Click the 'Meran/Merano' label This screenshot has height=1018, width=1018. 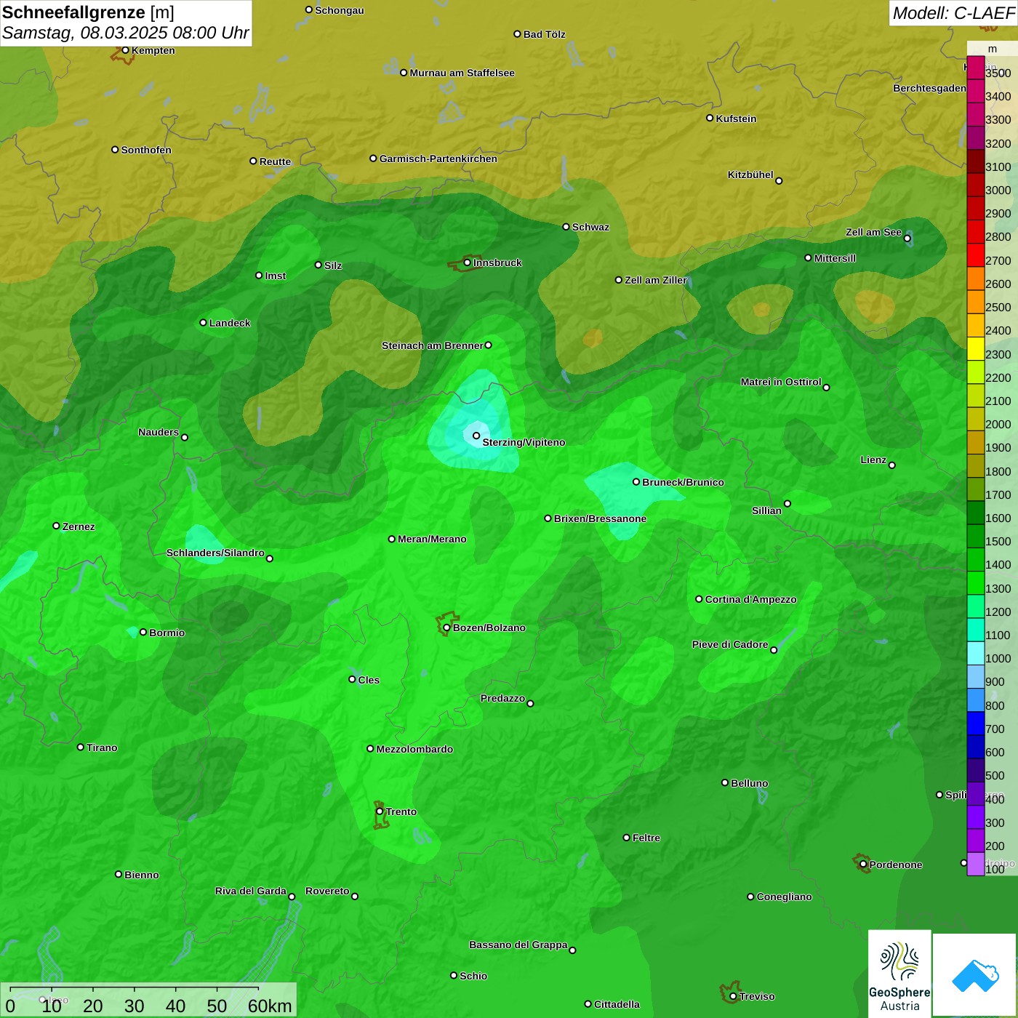(432, 539)
